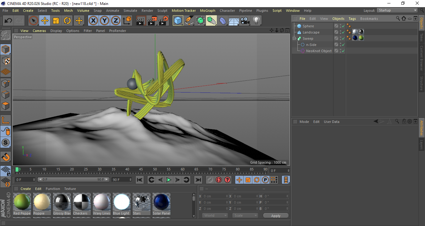This screenshot has width=425, height=226.
Task: Collapse the Sweep object hierarchy
Action: tap(294, 38)
